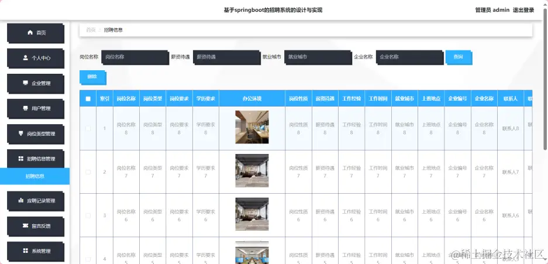Click the monitor icon next to 企业管理

[x=25, y=83]
